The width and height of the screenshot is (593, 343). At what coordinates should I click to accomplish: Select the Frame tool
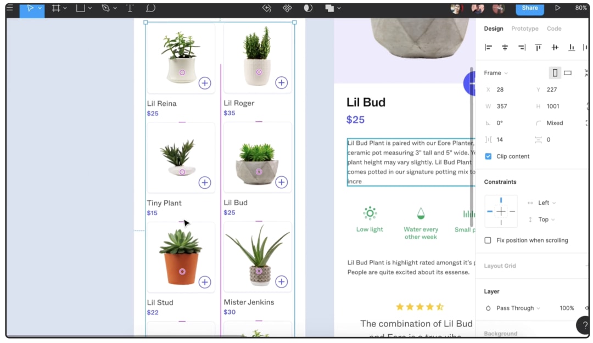click(56, 8)
